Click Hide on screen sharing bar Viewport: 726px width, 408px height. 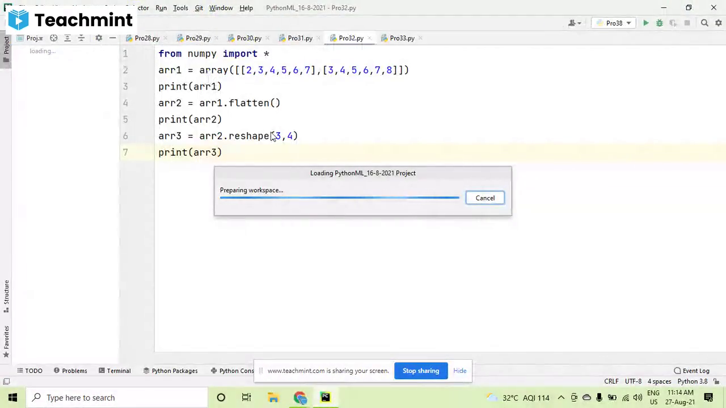coord(459,371)
